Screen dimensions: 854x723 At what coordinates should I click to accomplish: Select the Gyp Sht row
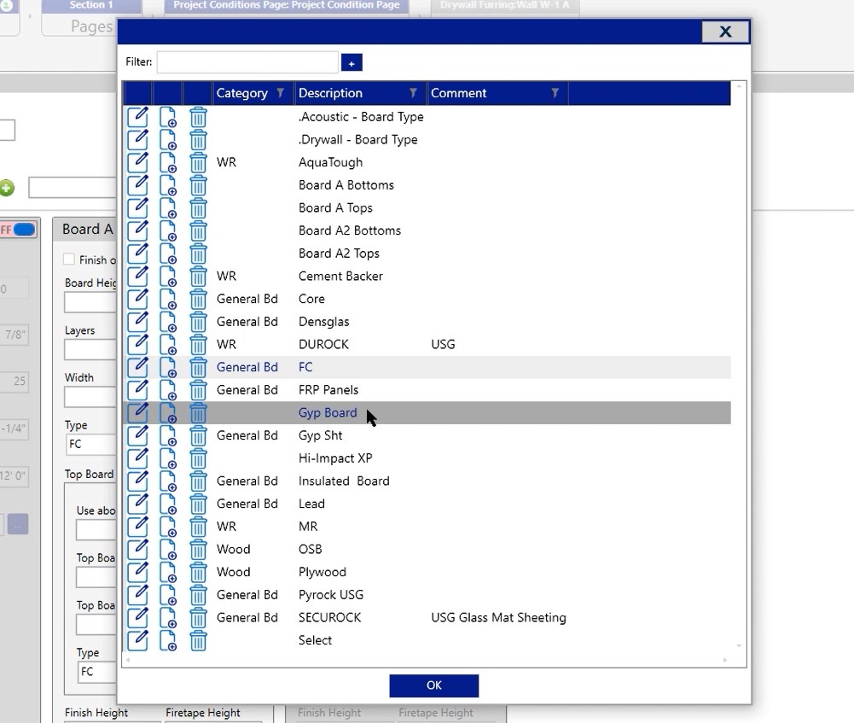point(321,435)
